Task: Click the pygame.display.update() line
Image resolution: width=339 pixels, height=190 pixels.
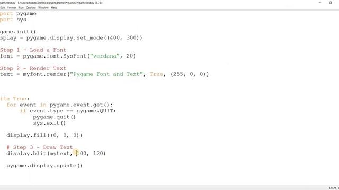Action: (x=44, y=166)
